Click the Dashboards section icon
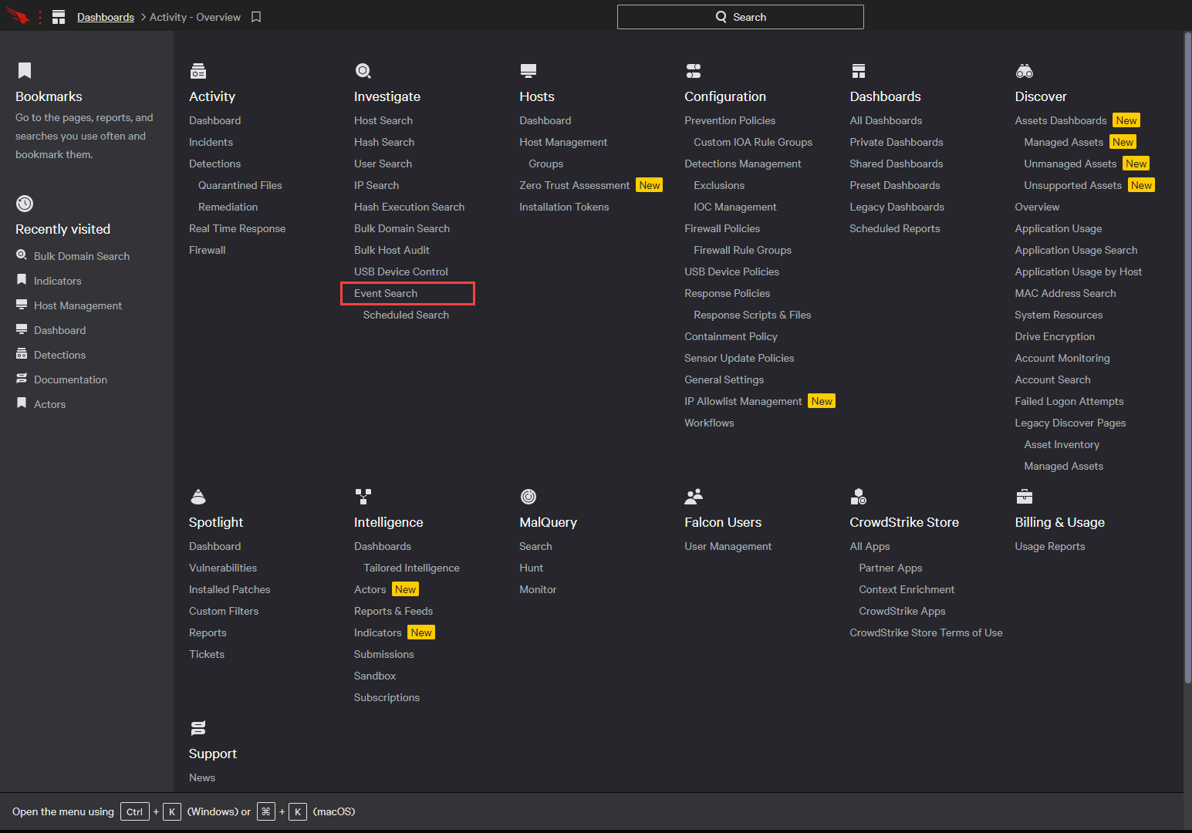Screen dimensions: 1192x833 click(859, 71)
